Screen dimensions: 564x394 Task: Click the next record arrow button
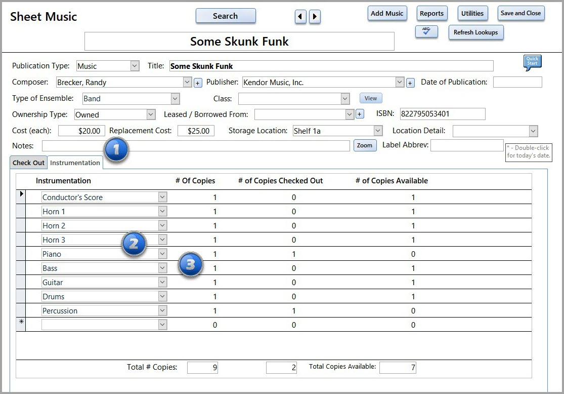pos(315,17)
